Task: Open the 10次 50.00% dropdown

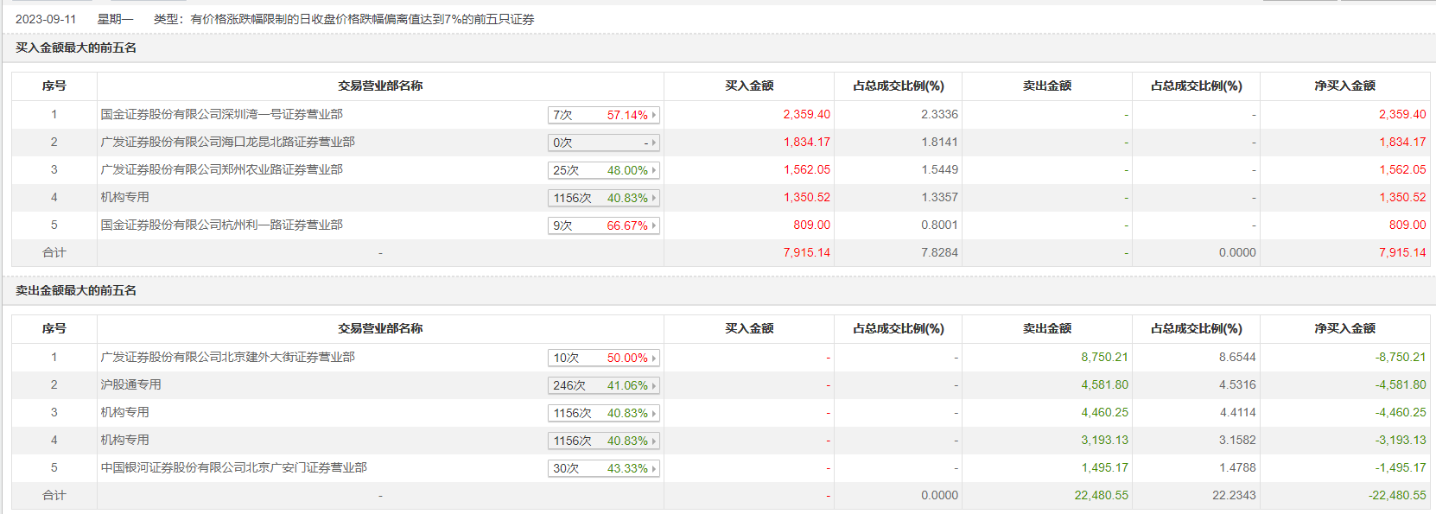Action: coord(604,358)
